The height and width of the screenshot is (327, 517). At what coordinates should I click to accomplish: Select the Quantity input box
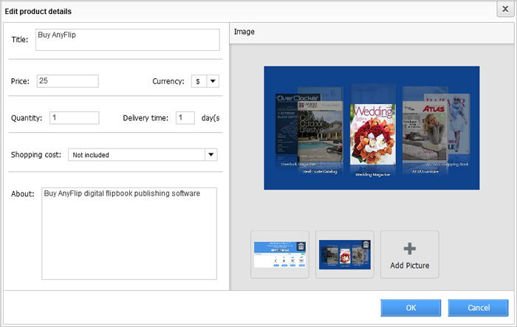tap(74, 118)
